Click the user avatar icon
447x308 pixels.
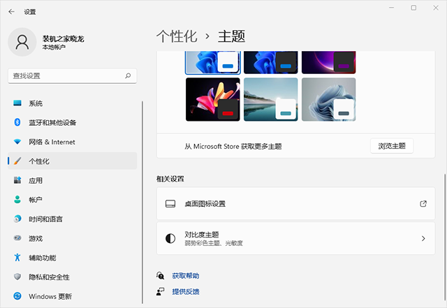point(22,42)
